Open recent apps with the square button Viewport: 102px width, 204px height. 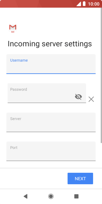tap(76, 196)
